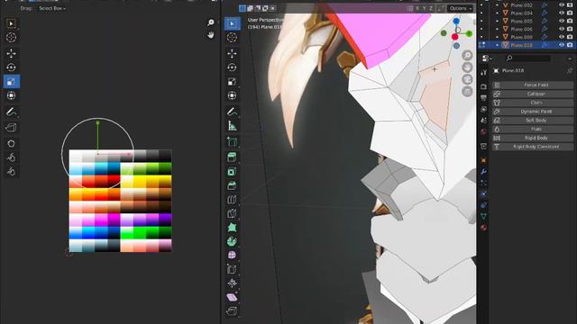Add Dynamic Paint physics
577x324 pixels.
[x=533, y=112]
